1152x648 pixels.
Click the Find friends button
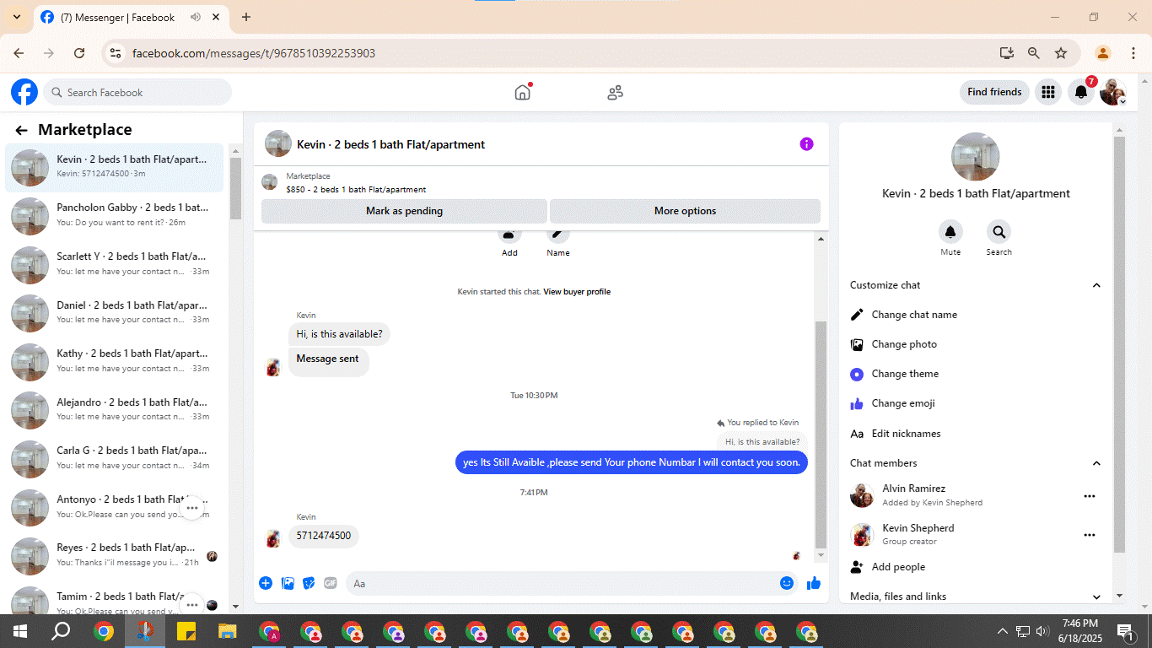994,92
